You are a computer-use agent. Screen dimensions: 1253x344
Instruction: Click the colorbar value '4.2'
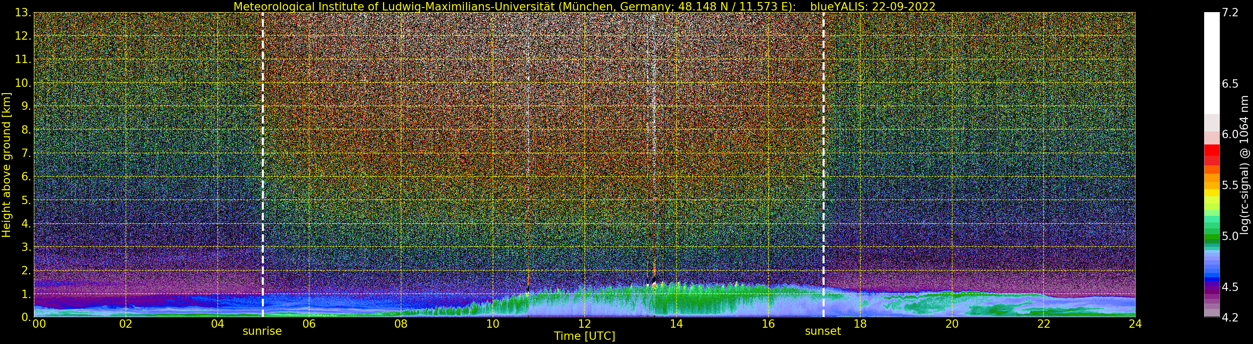click(x=1230, y=317)
